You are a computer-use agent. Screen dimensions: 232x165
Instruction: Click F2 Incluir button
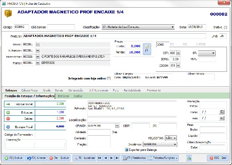[14, 158]
